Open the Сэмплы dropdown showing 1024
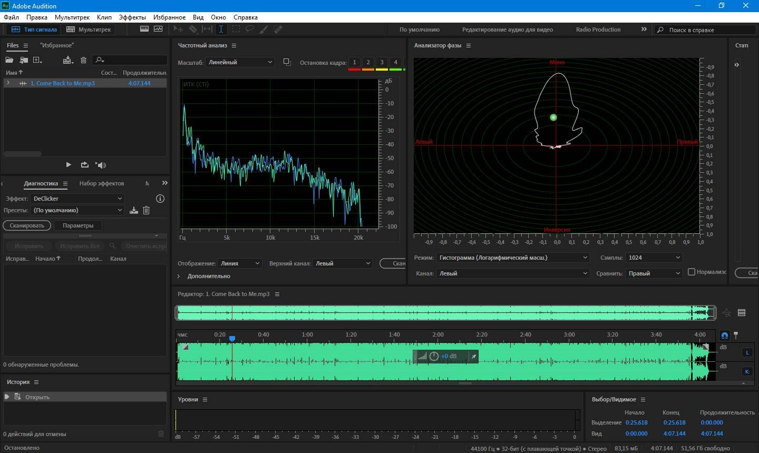This screenshot has height=453, width=759. pos(654,258)
